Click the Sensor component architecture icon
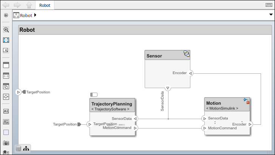275x155 pixels. (x=187, y=54)
